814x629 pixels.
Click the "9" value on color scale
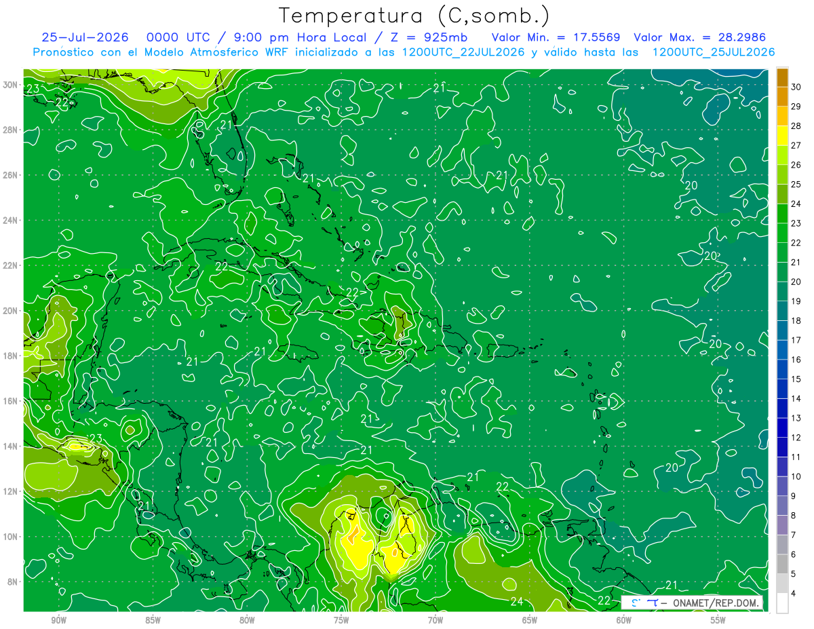coord(794,496)
